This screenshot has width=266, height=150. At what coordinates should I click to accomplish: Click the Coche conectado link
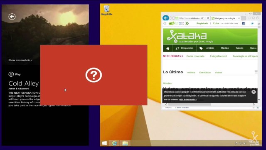tap(195, 56)
